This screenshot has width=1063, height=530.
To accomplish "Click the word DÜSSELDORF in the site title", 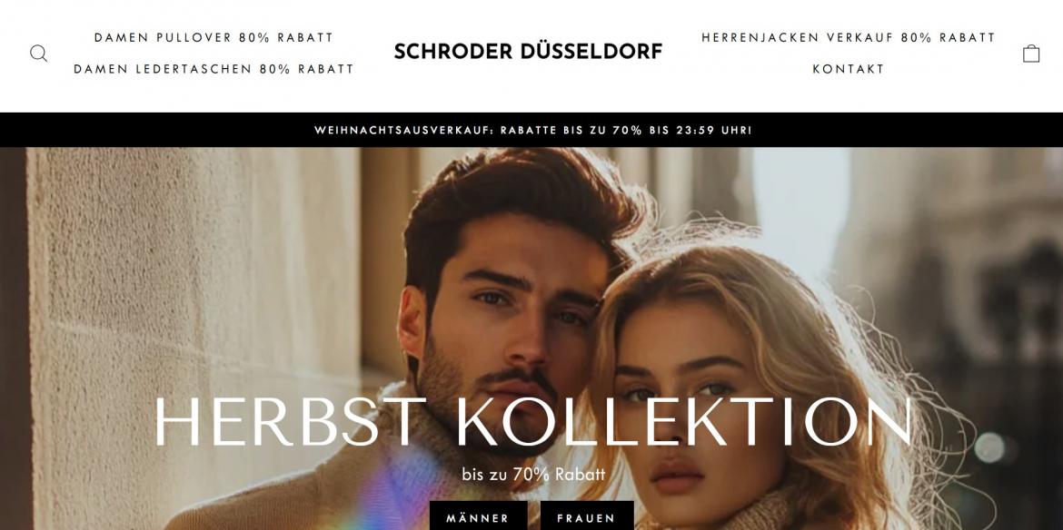I will pyautogui.click(x=591, y=52).
